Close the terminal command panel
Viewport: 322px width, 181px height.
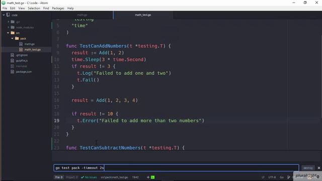tap(319, 168)
